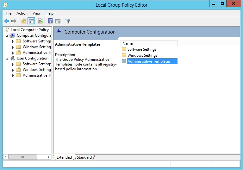Expand Windows Settings under Computer Configuration
This screenshot has height=170, width=243.
coord(13,47)
